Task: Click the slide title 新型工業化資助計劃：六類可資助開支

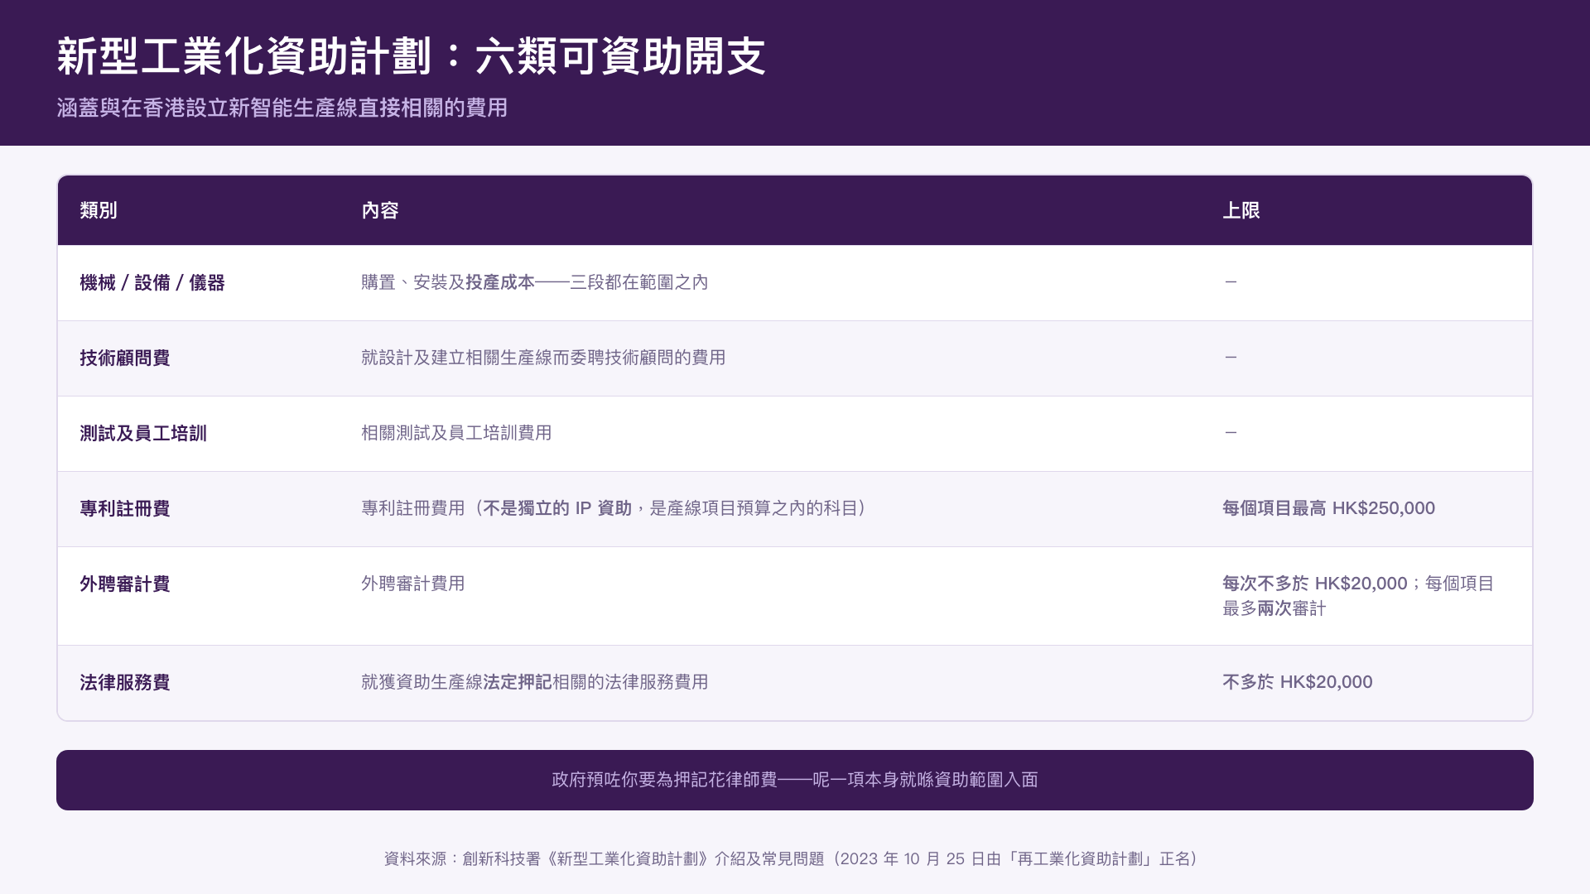Action: (411, 56)
